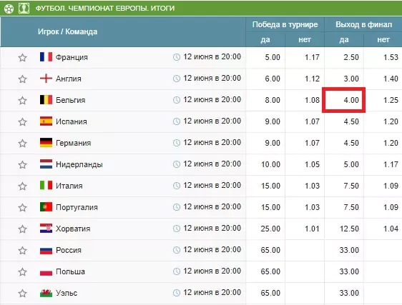This screenshot has height=305, width=402.
Task: Click the Spain flag icon
Action: point(46,121)
